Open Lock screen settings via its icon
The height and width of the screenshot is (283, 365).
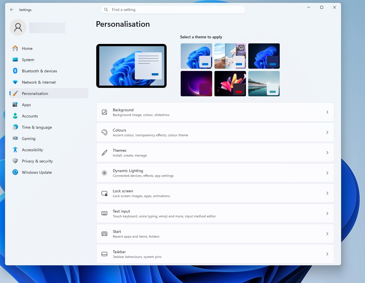(x=104, y=193)
